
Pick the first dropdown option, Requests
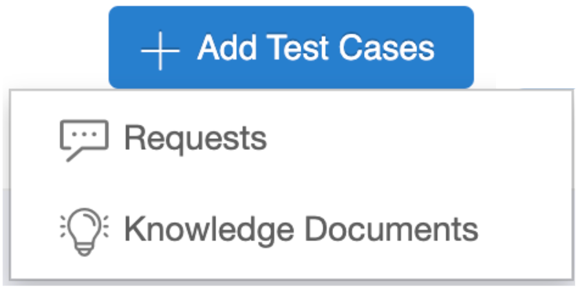[195, 138]
